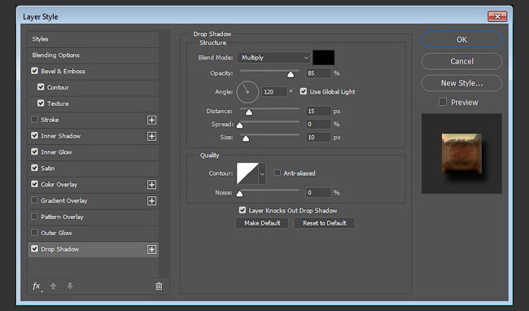
Task: Confirm with the OK button
Action: 461,40
